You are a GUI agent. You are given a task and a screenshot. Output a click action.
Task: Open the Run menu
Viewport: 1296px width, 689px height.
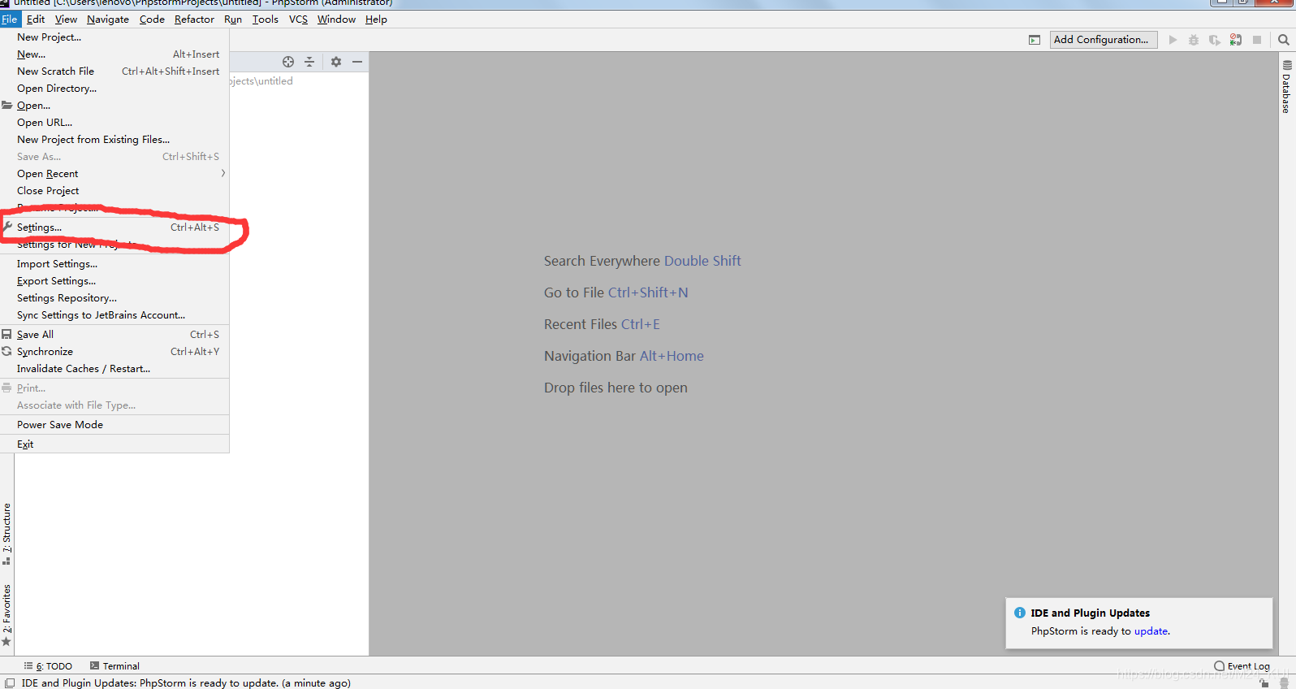[233, 19]
